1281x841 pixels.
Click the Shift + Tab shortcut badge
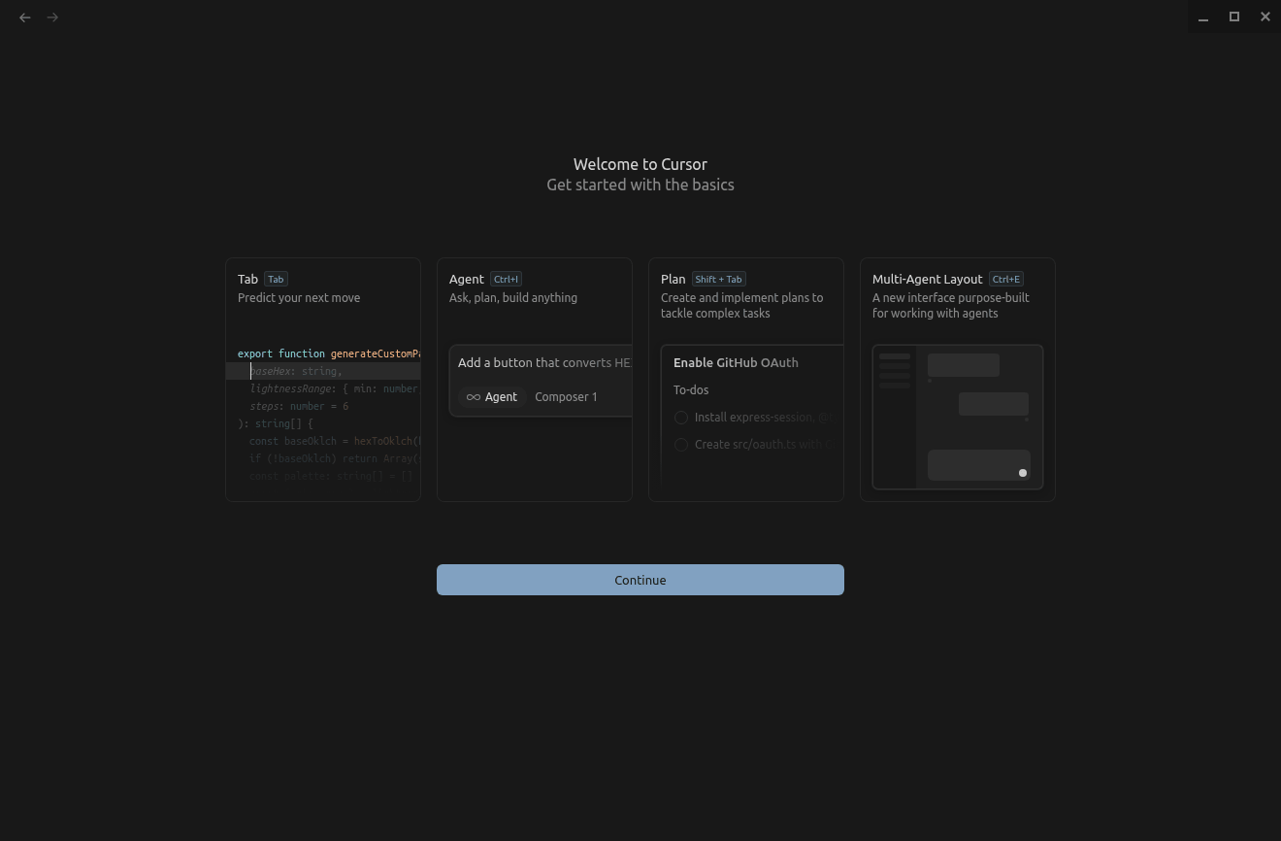[x=718, y=279]
